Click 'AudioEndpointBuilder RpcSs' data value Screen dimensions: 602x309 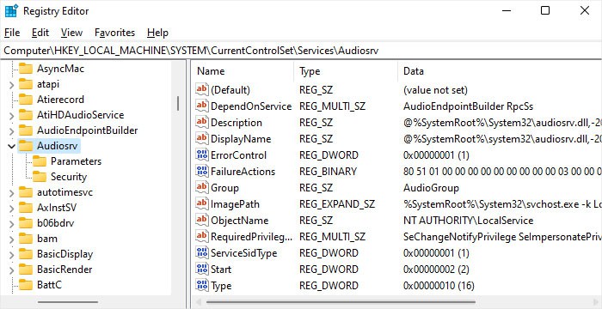coord(468,106)
